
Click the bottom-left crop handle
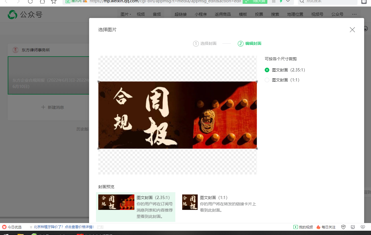[x=98, y=148]
